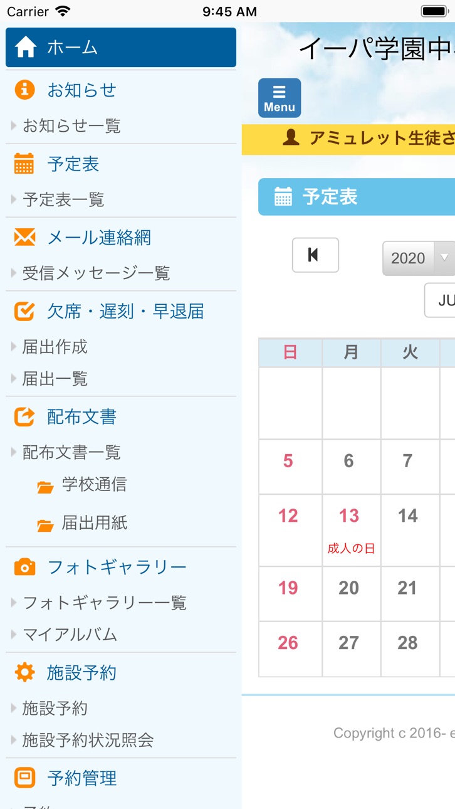Image resolution: width=455 pixels, height=809 pixels.
Task: Tap the camera icon for フォトギャラリー
Action: pos(24,567)
